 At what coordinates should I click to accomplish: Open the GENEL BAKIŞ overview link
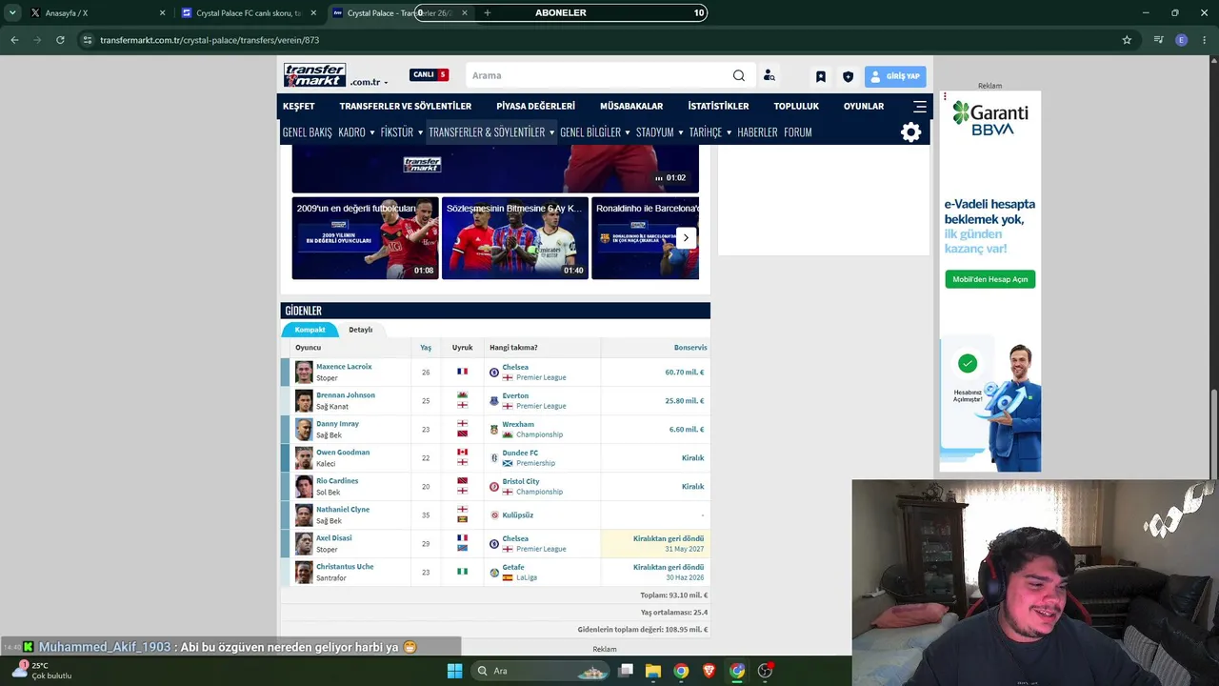click(x=308, y=132)
